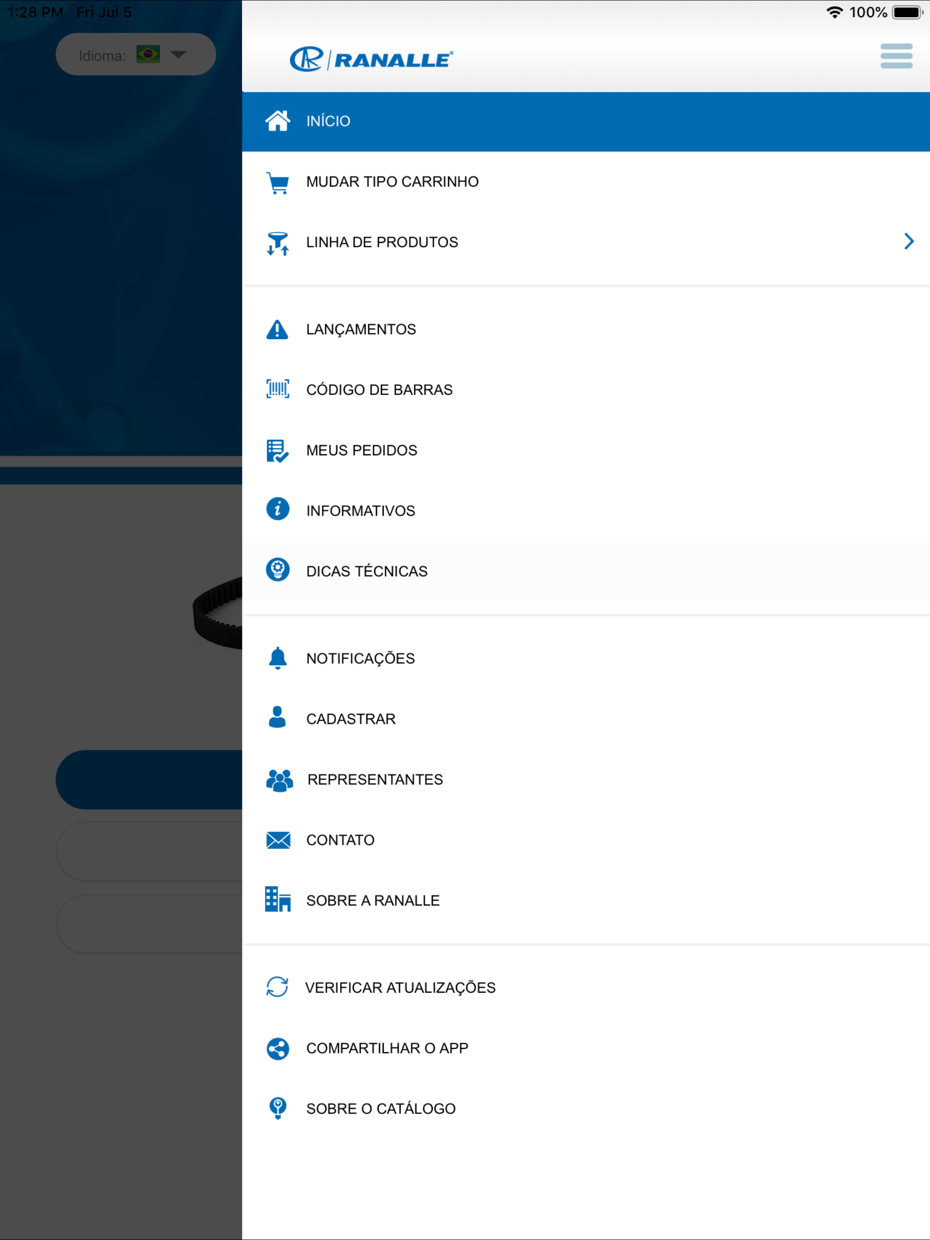Viewport: 930px width, 1240px height.
Task: Open MEUS PEDIDOS menu item
Action: pyautogui.click(x=586, y=450)
